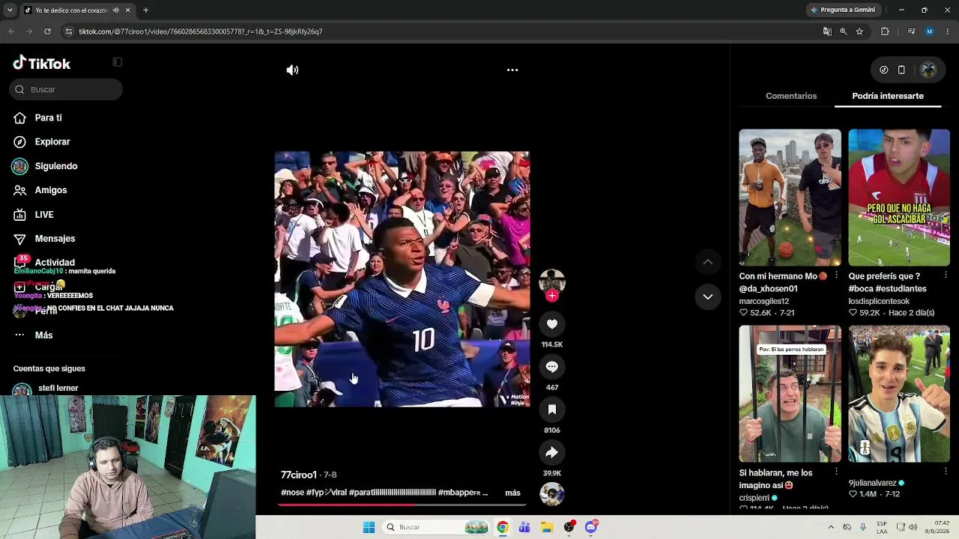This screenshot has height=539, width=959.
Task: Open the video's three-dot options menu
Action: [512, 70]
